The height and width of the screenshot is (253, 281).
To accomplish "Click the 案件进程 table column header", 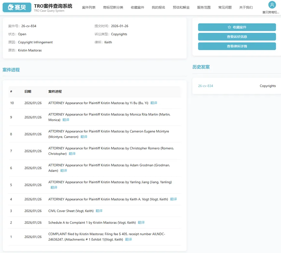I will [x=55, y=91].
